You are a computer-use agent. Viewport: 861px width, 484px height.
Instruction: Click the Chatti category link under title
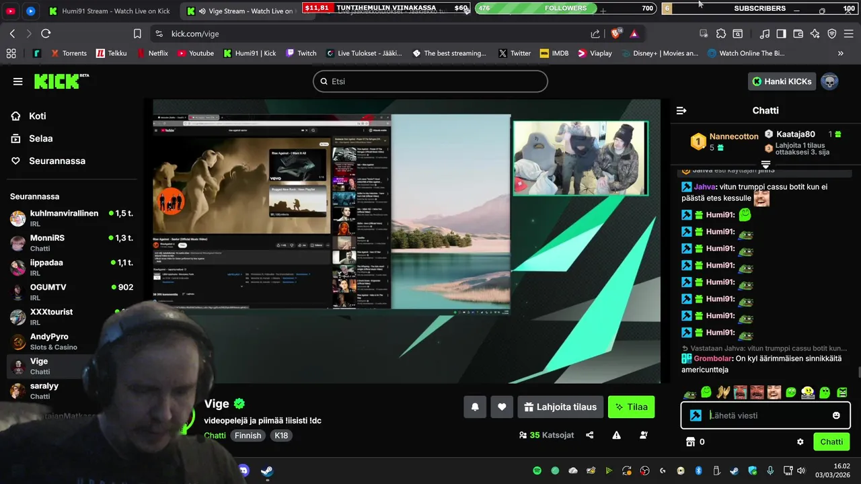[215, 436]
